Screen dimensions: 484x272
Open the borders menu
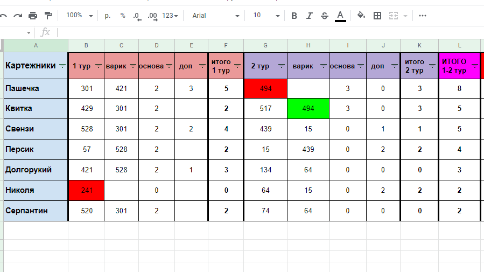[x=377, y=16]
